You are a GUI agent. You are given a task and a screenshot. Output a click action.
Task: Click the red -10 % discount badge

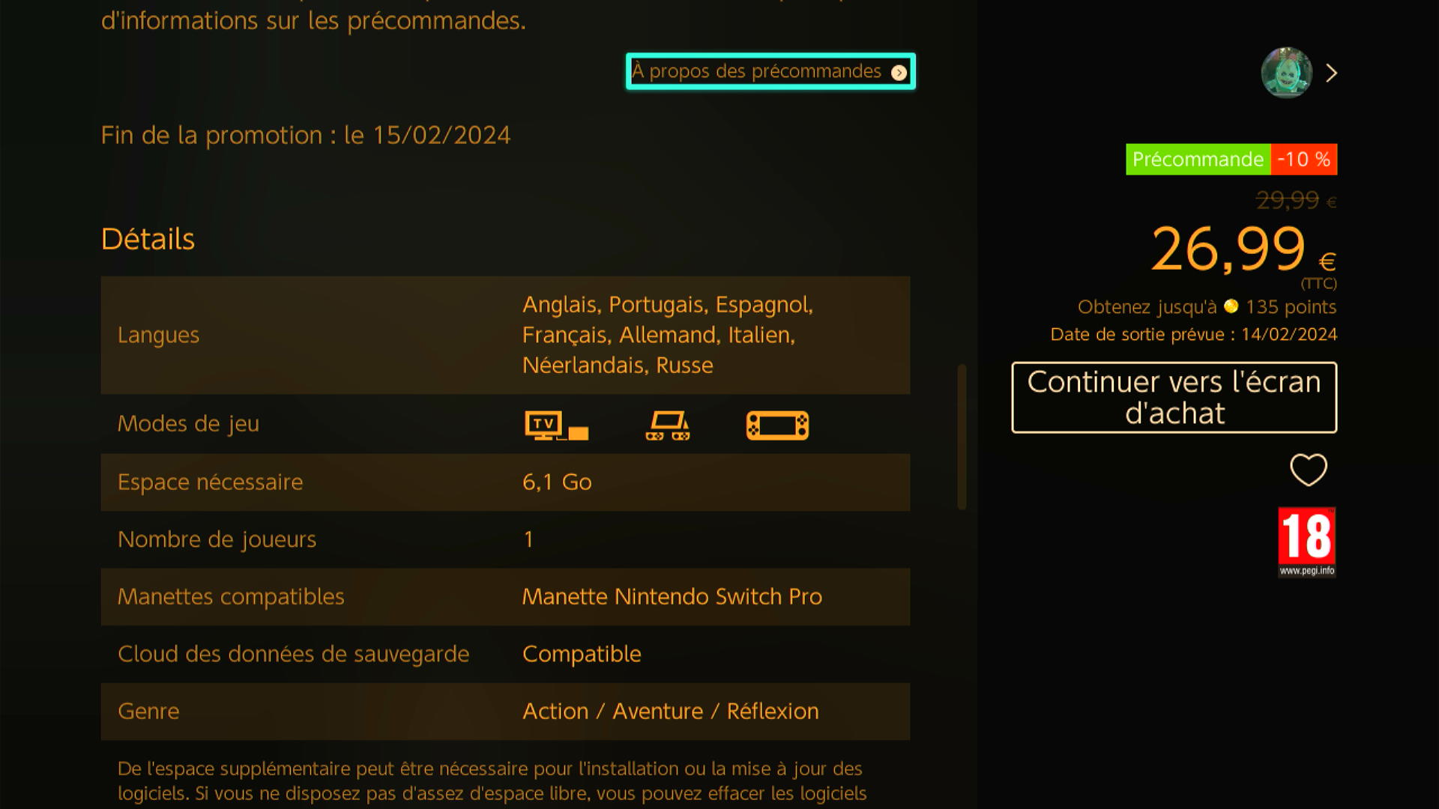point(1304,159)
